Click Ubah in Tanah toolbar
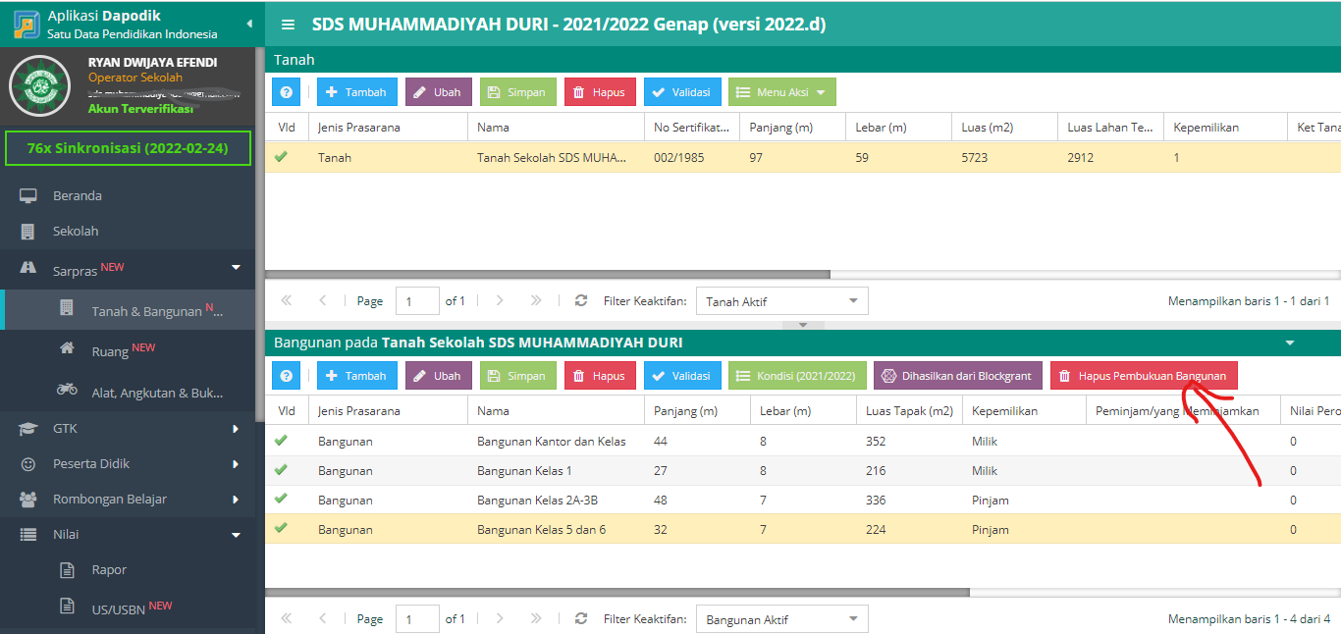The width and height of the screenshot is (1341, 634). click(x=439, y=92)
